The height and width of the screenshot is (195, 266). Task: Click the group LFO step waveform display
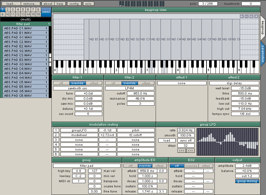pos(227,142)
